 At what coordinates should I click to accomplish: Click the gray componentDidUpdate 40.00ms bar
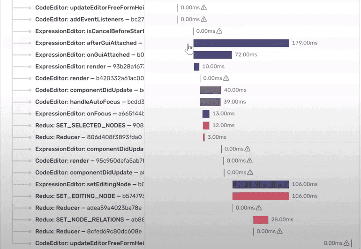(211, 91)
